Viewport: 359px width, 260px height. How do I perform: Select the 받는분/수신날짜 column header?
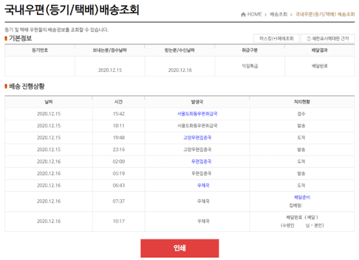(x=180, y=51)
